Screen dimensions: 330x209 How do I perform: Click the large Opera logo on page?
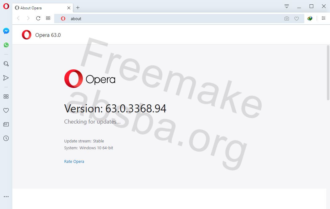pos(90,79)
